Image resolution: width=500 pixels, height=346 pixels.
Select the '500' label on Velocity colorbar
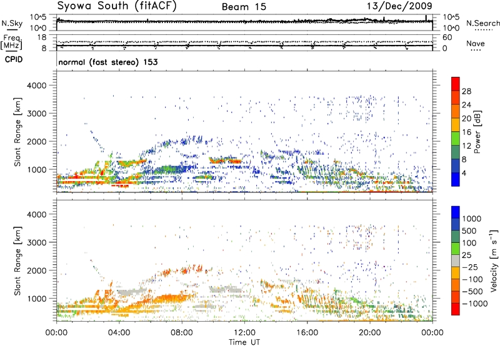pos(469,230)
